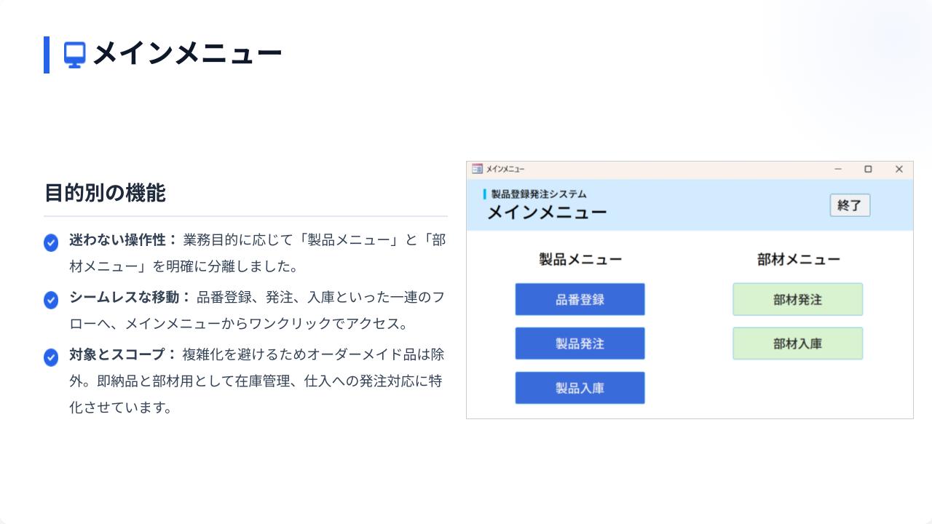Image resolution: width=932 pixels, height=524 pixels.
Task: Click the blue monitor icon beside the slide title
Action: pyautogui.click(x=74, y=55)
